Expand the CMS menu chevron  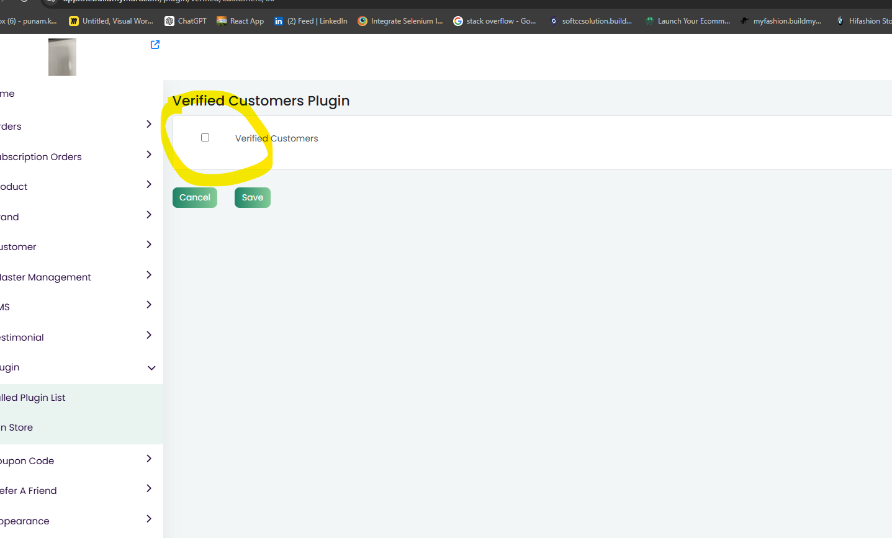pyautogui.click(x=149, y=305)
